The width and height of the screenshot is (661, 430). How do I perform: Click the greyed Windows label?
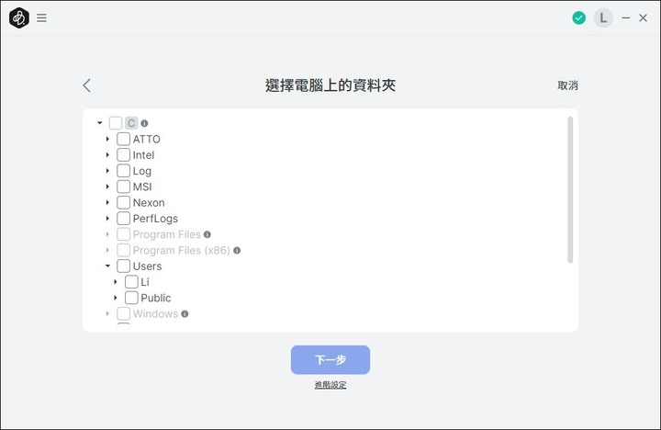(155, 314)
